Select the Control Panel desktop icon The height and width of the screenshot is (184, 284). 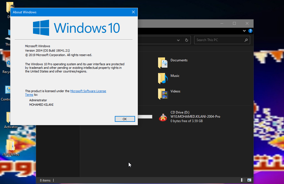pos(6,93)
